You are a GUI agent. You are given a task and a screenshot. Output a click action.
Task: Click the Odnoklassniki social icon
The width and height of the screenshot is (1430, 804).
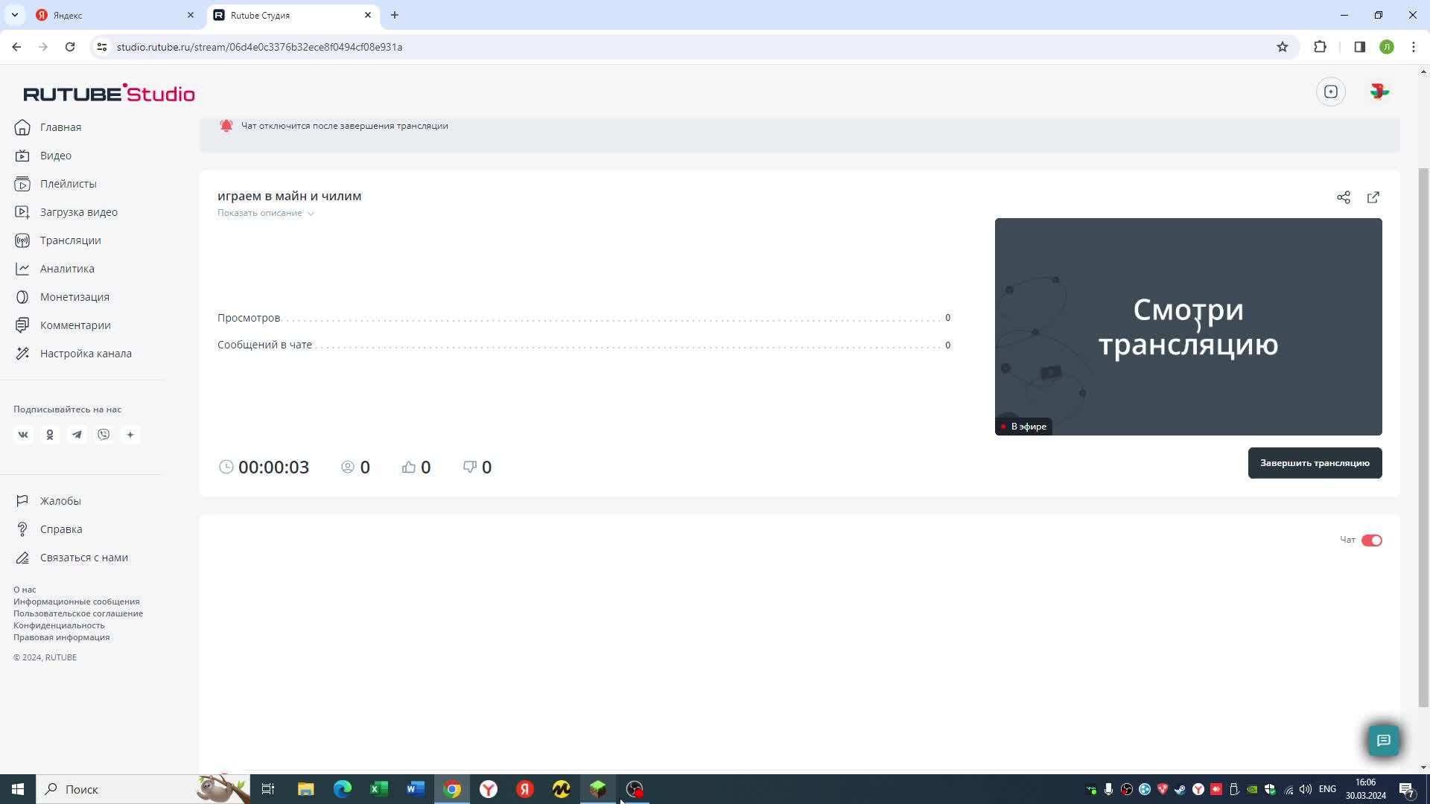coord(50,435)
